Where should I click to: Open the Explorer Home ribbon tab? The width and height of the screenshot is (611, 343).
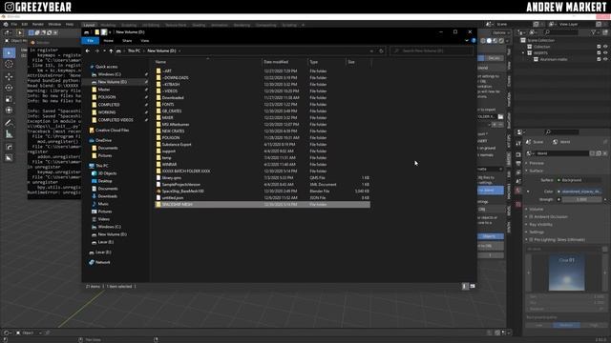pyautogui.click(x=108, y=40)
